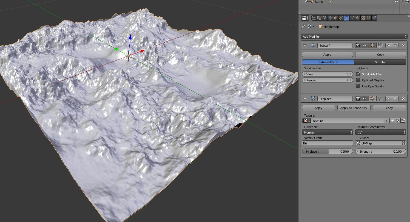Copy the Subsurf modifier
Screen dimensions: 410x222
point(380,55)
